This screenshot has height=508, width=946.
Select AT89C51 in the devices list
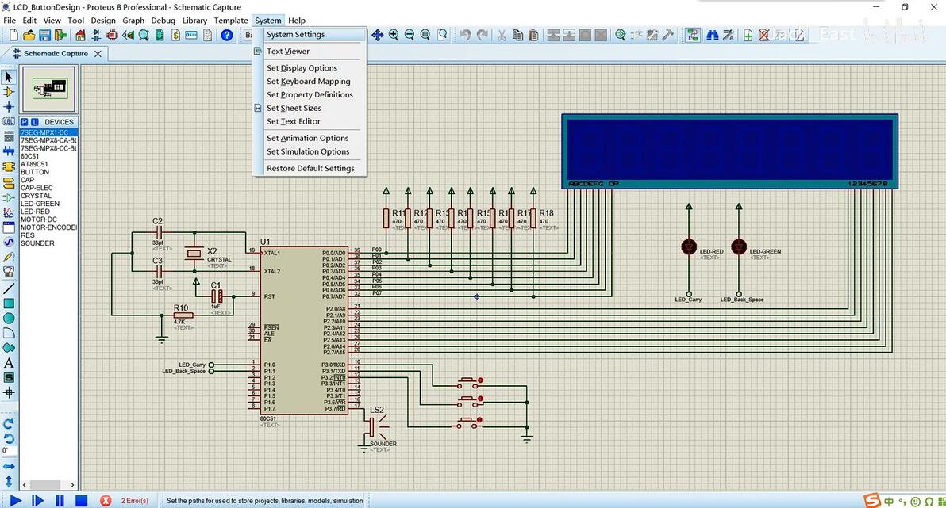[x=34, y=164]
